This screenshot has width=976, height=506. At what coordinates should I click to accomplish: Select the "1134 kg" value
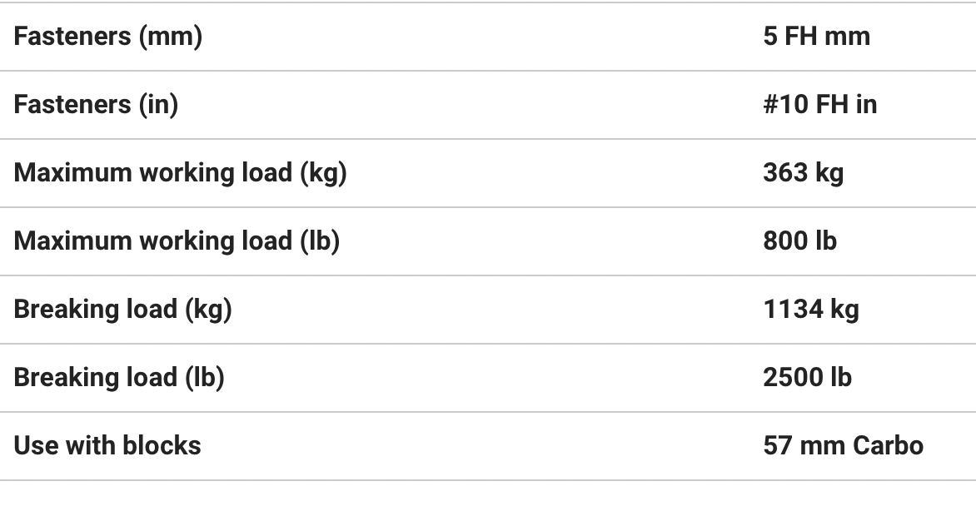coord(810,310)
